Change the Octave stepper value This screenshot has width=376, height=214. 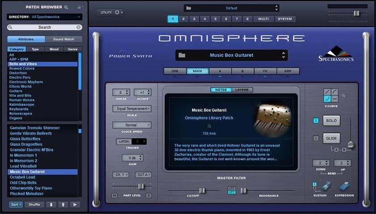(x=142, y=92)
